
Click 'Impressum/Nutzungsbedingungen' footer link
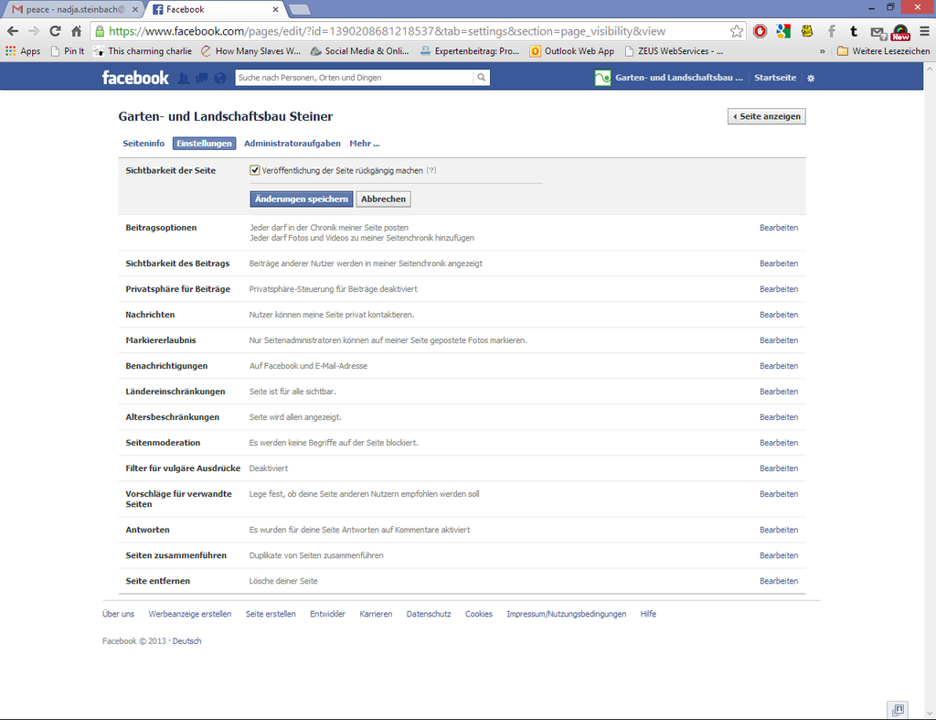pos(567,614)
